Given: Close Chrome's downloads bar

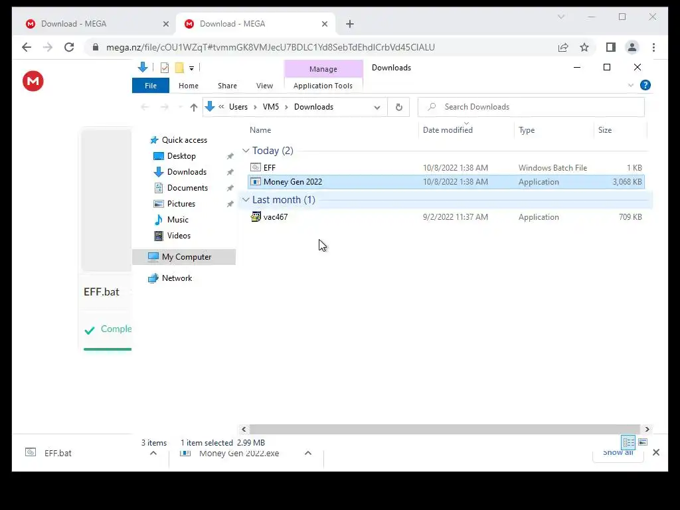Looking at the screenshot, I should (656, 453).
